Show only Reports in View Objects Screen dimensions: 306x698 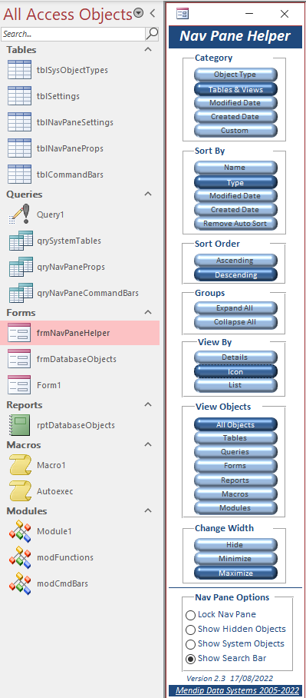coord(235,480)
